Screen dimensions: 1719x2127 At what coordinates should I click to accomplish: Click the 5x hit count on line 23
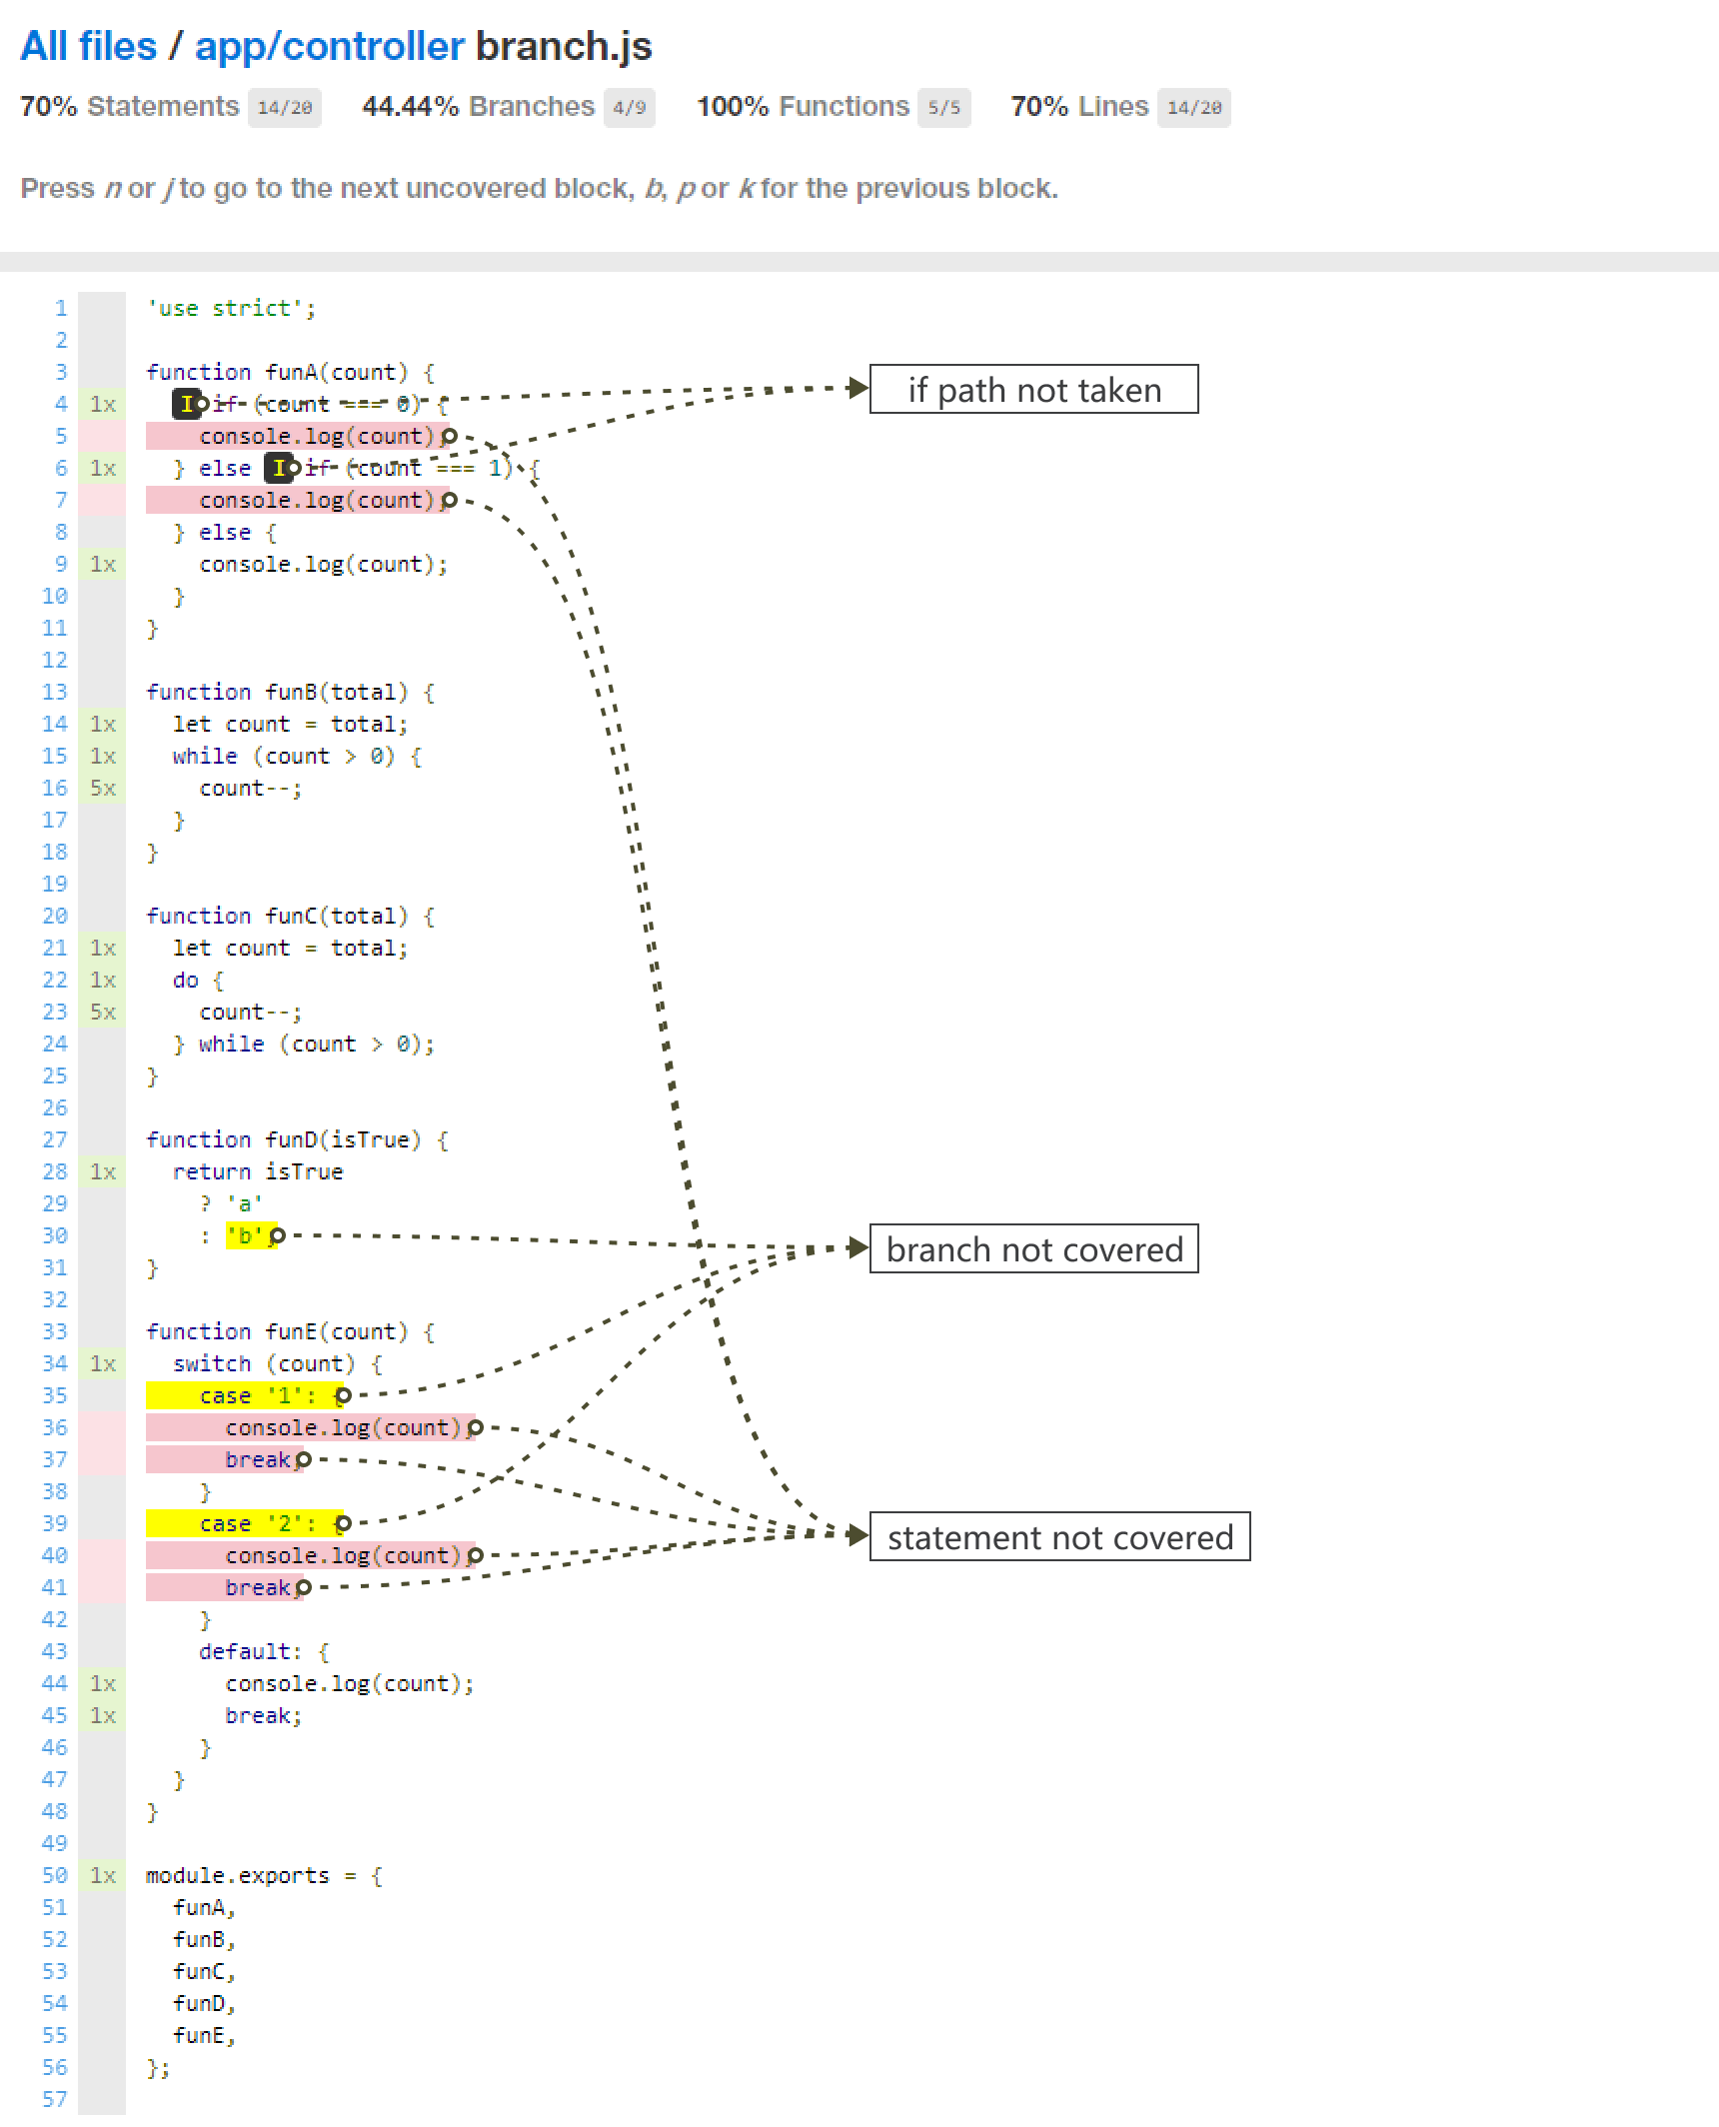[x=103, y=1012]
